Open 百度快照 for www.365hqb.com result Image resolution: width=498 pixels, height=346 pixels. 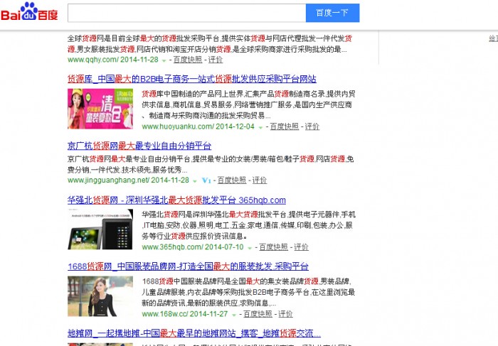tap(273, 247)
